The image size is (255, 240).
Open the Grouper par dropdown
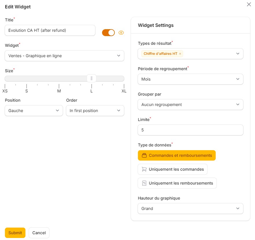(x=190, y=105)
